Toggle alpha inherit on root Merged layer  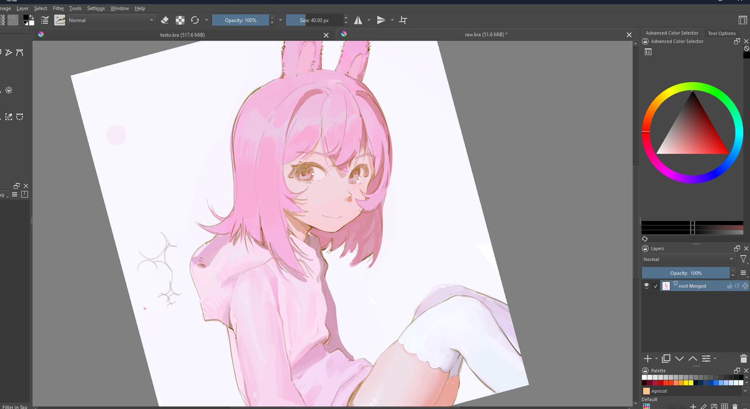pos(737,285)
